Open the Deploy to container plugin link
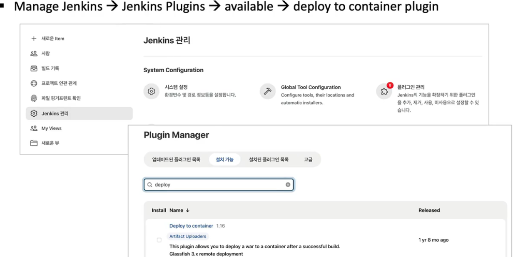The image size is (518, 257). coord(191,226)
